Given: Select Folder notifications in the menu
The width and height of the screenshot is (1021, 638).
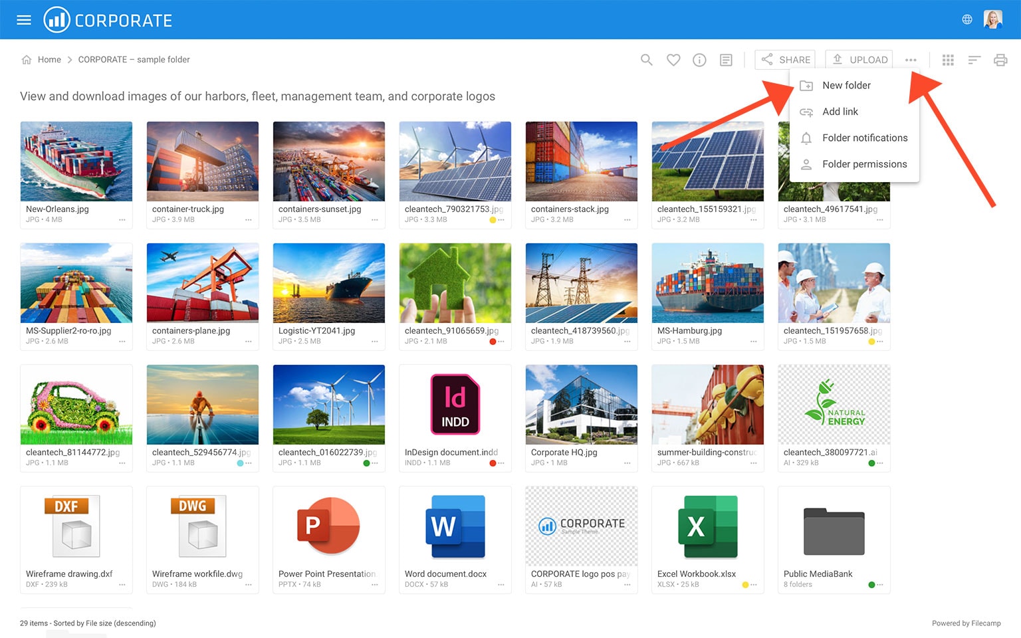Looking at the screenshot, I should (x=864, y=138).
